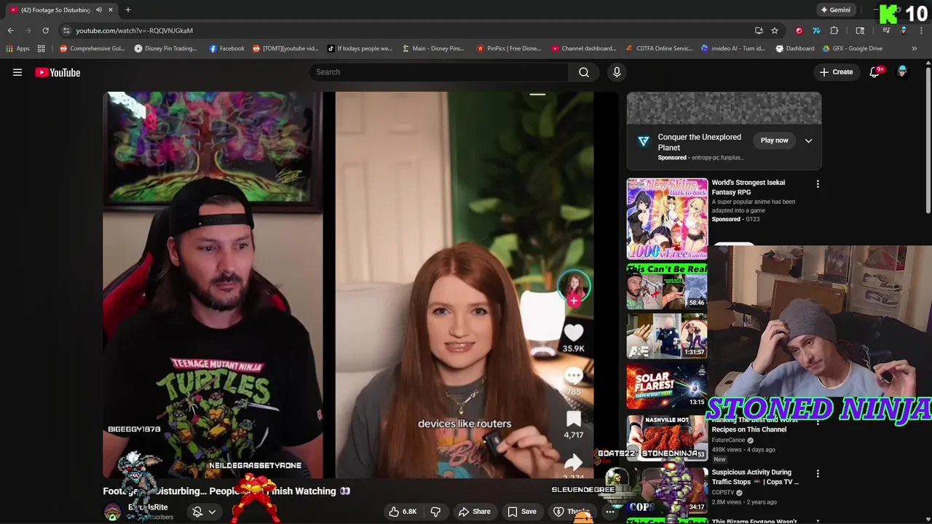Screen dimensions: 932x524
Task: Save the video to a playlist
Action: [522, 512]
